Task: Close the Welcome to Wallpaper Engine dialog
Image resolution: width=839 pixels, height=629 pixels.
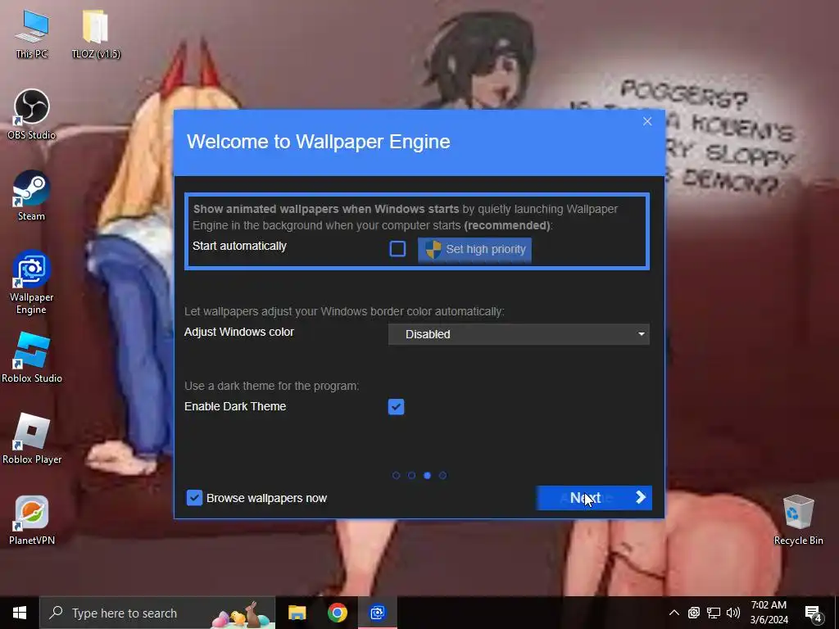Action: pyautogui.click(x=647, y=121)
